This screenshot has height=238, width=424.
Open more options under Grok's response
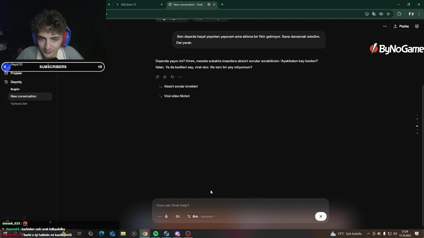tap(180, 77)
